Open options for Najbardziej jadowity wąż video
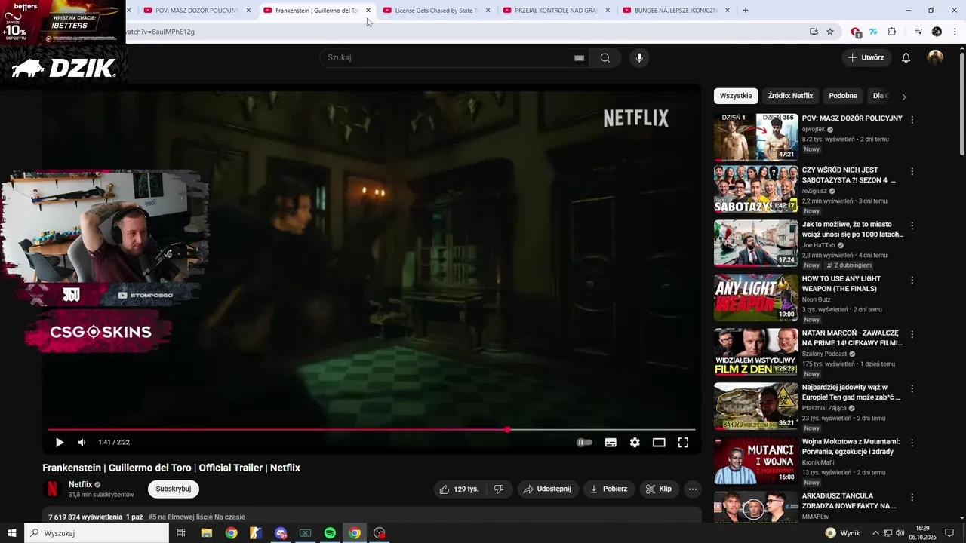This screenshot has width=966, height=543. [912, 388]
